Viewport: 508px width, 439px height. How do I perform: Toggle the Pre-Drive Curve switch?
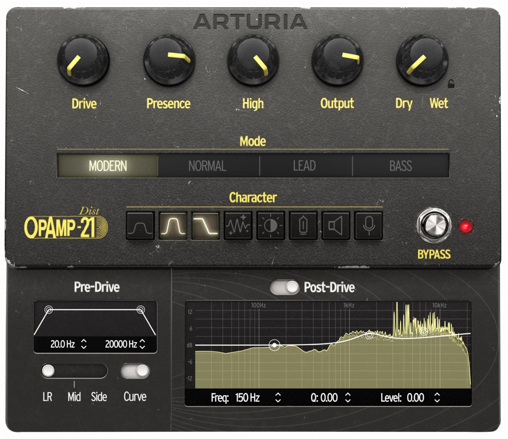point(135,371)
